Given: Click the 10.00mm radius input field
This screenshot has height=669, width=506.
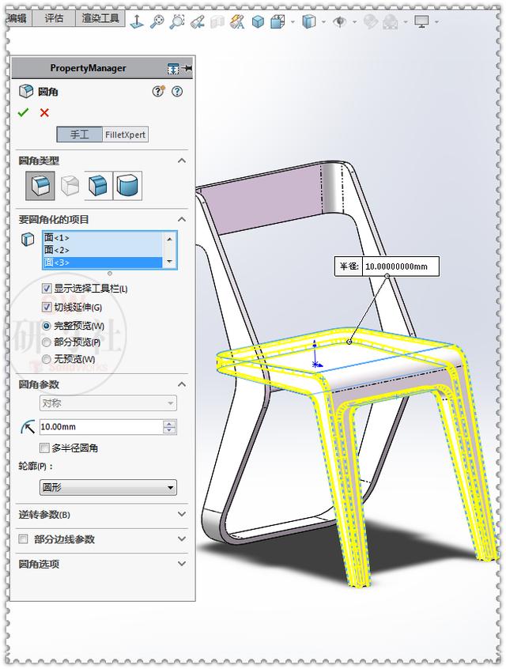Looking at the screenshot, I should pos(101,427).
